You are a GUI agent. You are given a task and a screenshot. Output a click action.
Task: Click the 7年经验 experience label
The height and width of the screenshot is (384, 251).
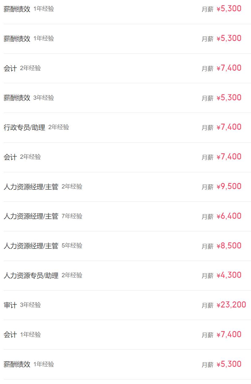click(x=72, y=216)
